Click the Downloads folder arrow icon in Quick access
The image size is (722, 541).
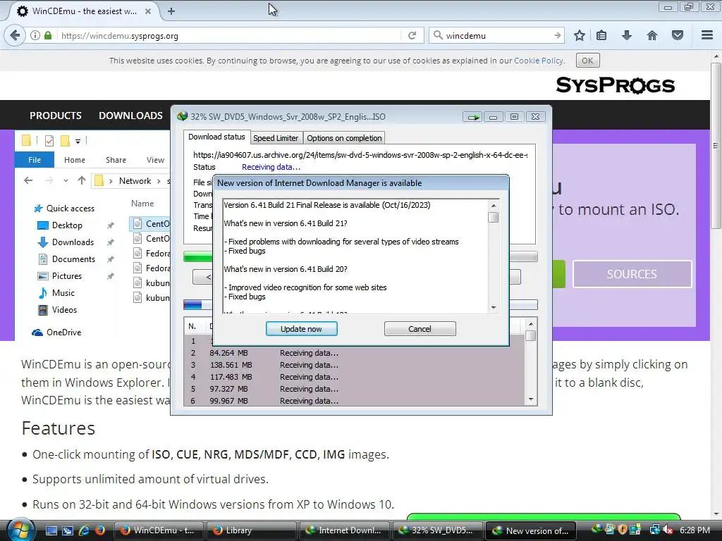(42, 242)
